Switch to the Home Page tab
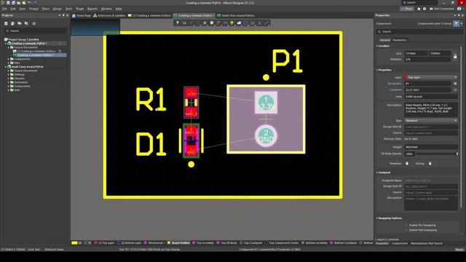The height and width of the screenshot is (262, 466). [x=82, y=15]
